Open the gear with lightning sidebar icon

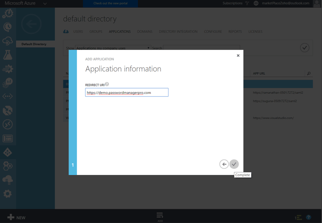coord(8,14)
